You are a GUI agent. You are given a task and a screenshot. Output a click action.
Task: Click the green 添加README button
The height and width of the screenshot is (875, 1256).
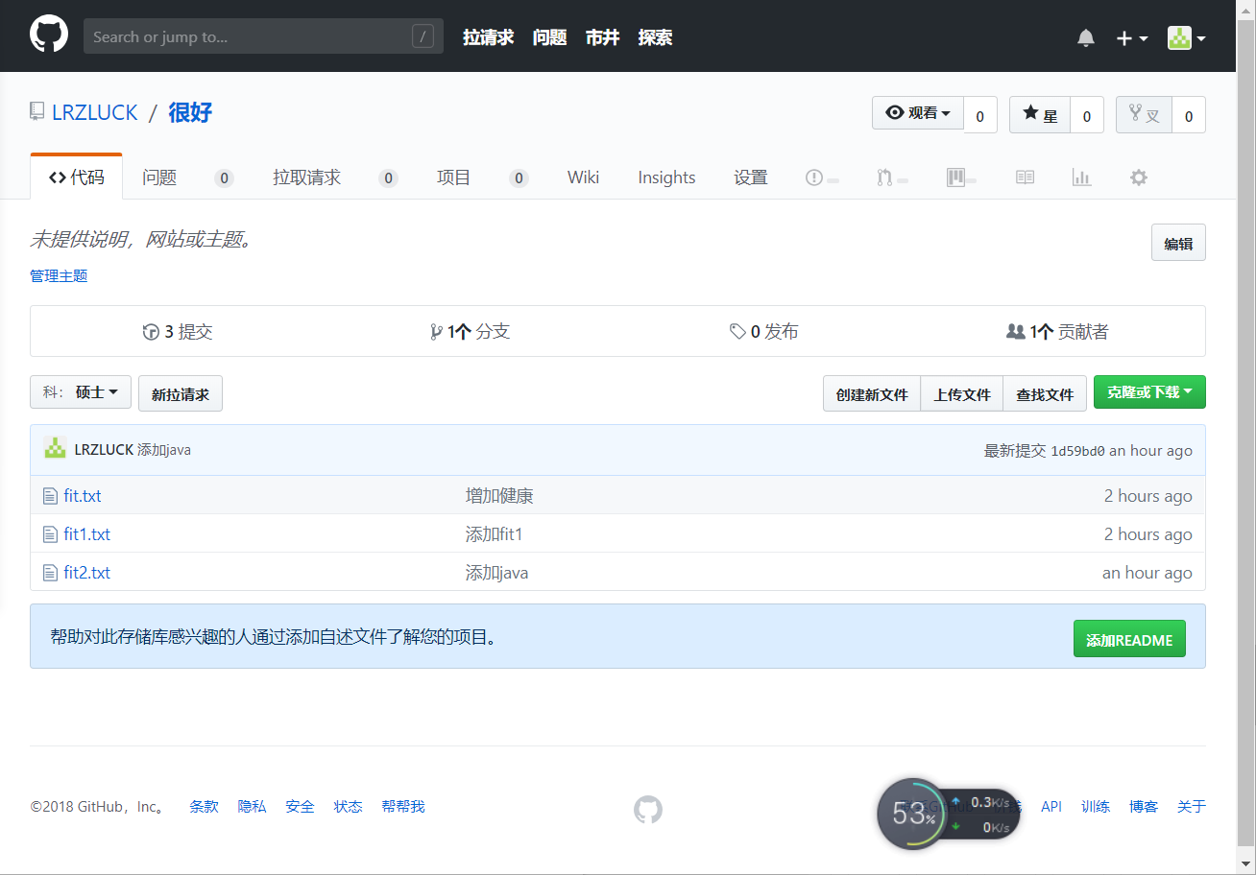pos(1129,639)
